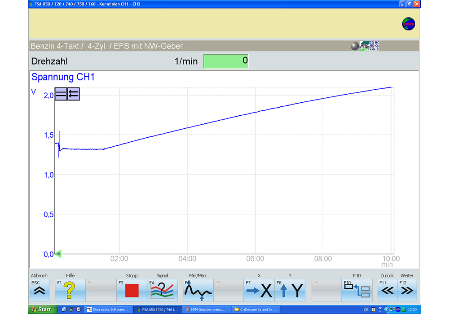Toggle the F5 Min/Max waveform icon
This screenshot has width=449, height=314.
(198, 291)
